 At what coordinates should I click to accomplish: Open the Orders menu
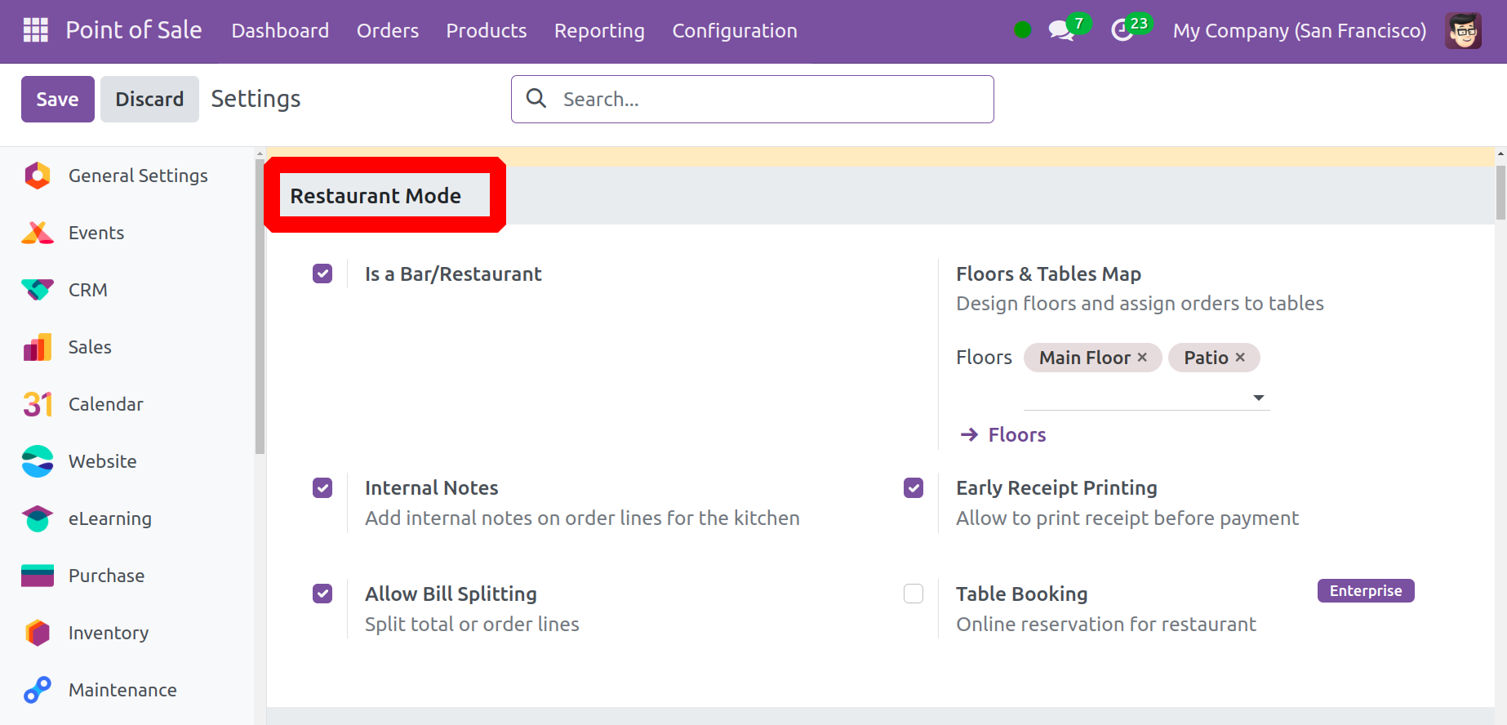pos(388,31)
